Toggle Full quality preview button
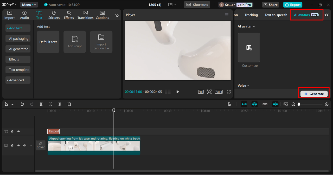The height and width of the screenshot is (175, 333). coord(201,92)
